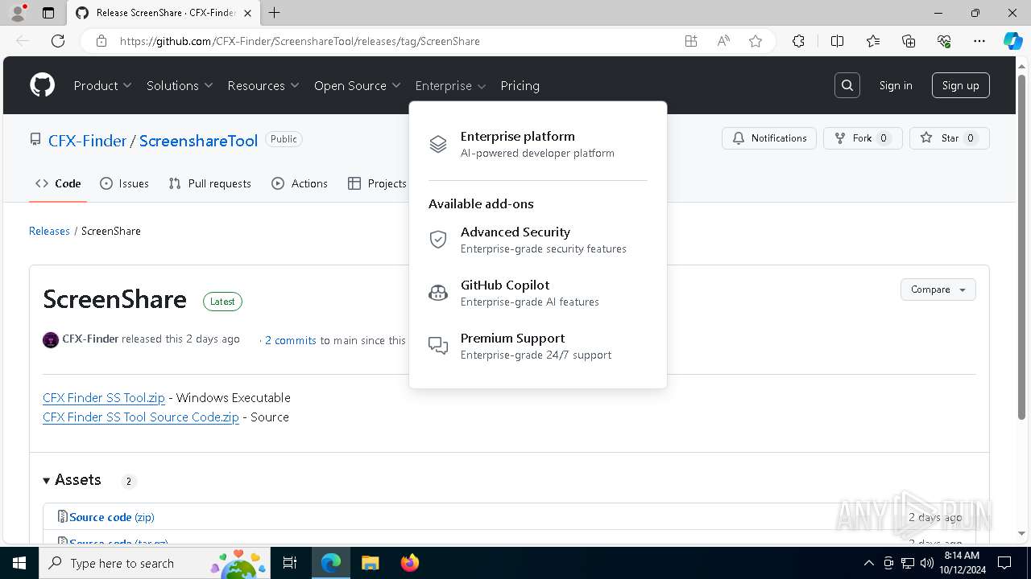This screenshot has height=579, width=1031.
Task: Click the Enterprise platform layers icon
Action: (438, 144)
